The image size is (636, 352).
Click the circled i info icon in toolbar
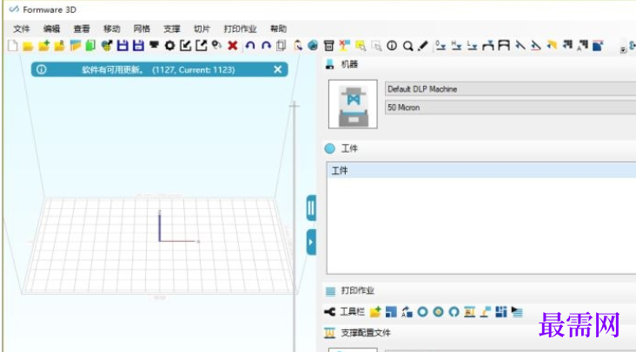(392, 46)
